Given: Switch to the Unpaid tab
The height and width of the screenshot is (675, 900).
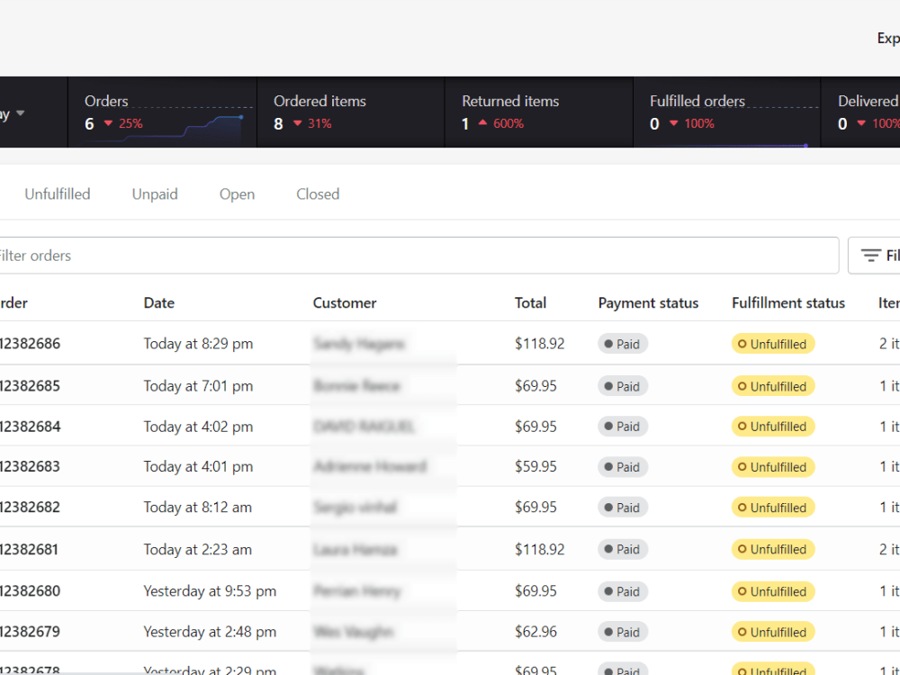Looking at the screenshot, I should point(154,193).
